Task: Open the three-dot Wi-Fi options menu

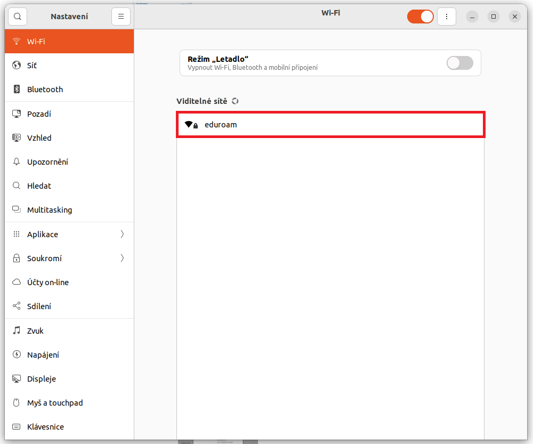Action: click(x=446, y=17)
